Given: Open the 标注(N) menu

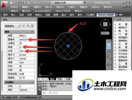Looking at the screenshot, I should pos(96,7).
